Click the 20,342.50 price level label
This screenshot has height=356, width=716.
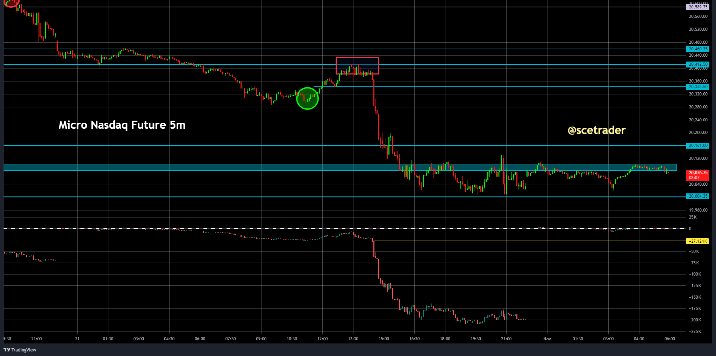coord(698,87)
